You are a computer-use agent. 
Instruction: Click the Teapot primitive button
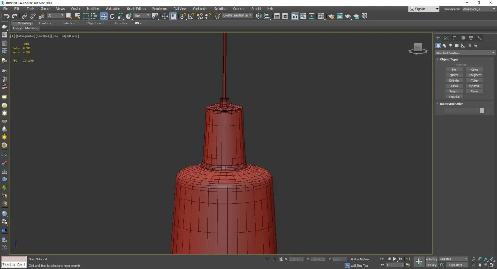point(454,91)
